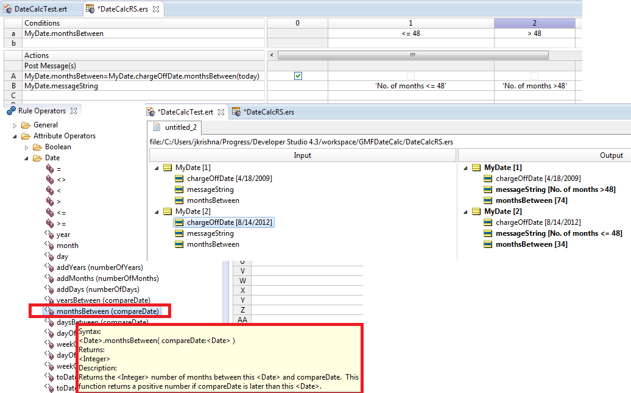
Task: Close the Rule Operators view
Action: pos(74,111)
